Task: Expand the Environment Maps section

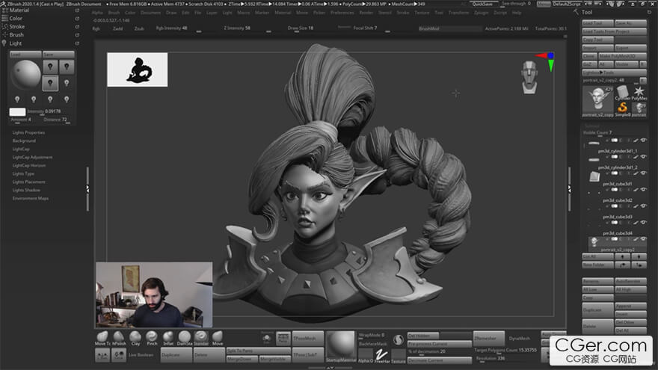Action: tap(30, 198)
